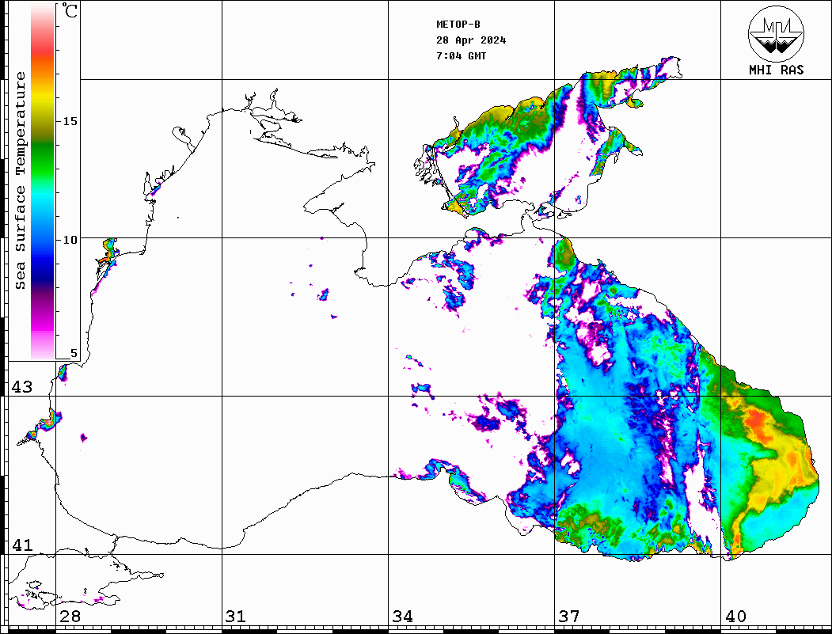832x634 pixels.
Task: Click the longitude label '40'
Action: (735, 617)
